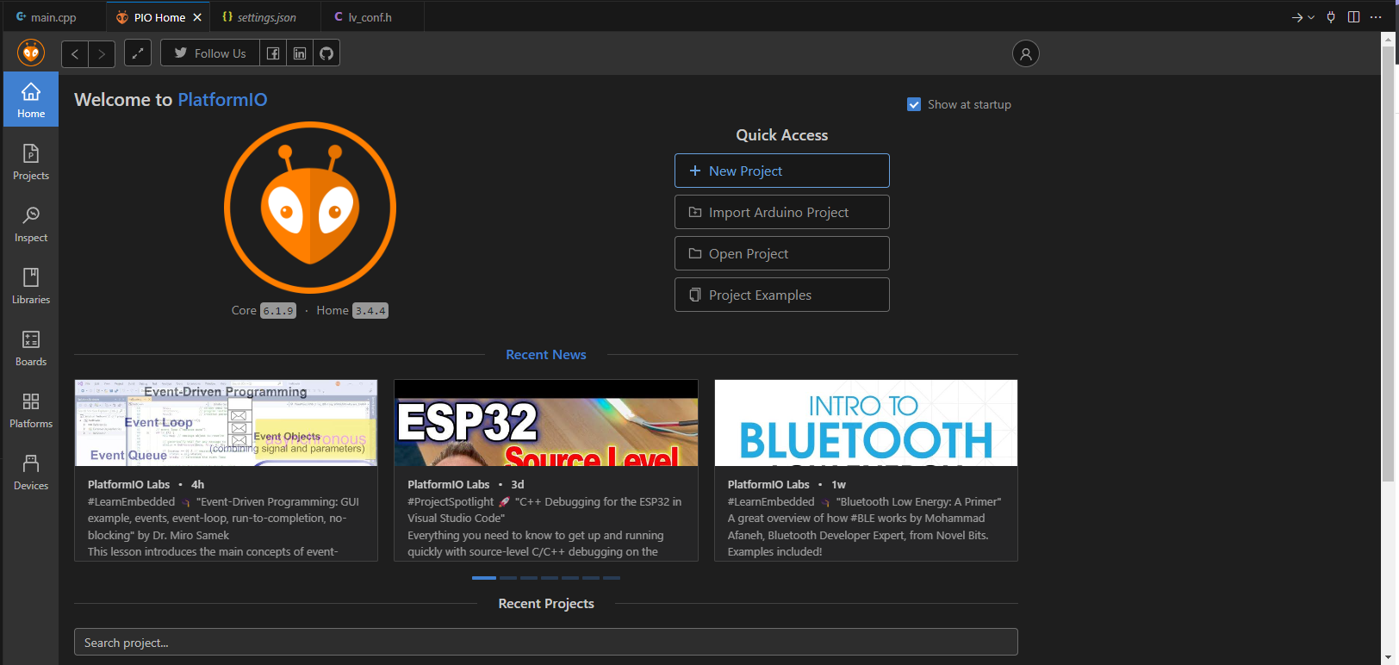Click the #ProjectSpotlight hashtag text
The width and height of the screenshot is (1399, 665).
(451, 501)
